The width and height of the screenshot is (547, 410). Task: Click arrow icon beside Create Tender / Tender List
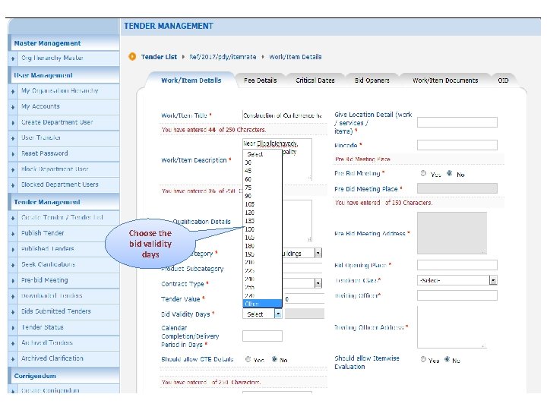click(x=13, y=218)
